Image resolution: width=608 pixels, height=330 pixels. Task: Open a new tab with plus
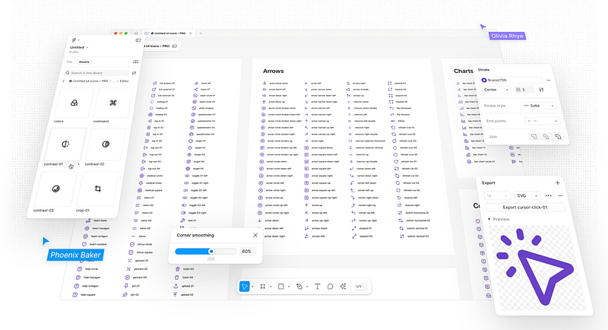pos(201,33)
